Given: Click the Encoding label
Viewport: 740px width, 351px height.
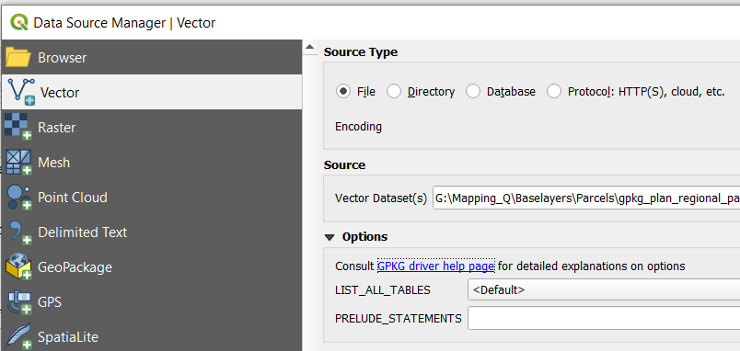Looking at the screenshot, I should 358,126.
